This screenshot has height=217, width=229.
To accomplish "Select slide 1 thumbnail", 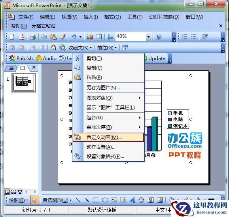I will point(24,83).
